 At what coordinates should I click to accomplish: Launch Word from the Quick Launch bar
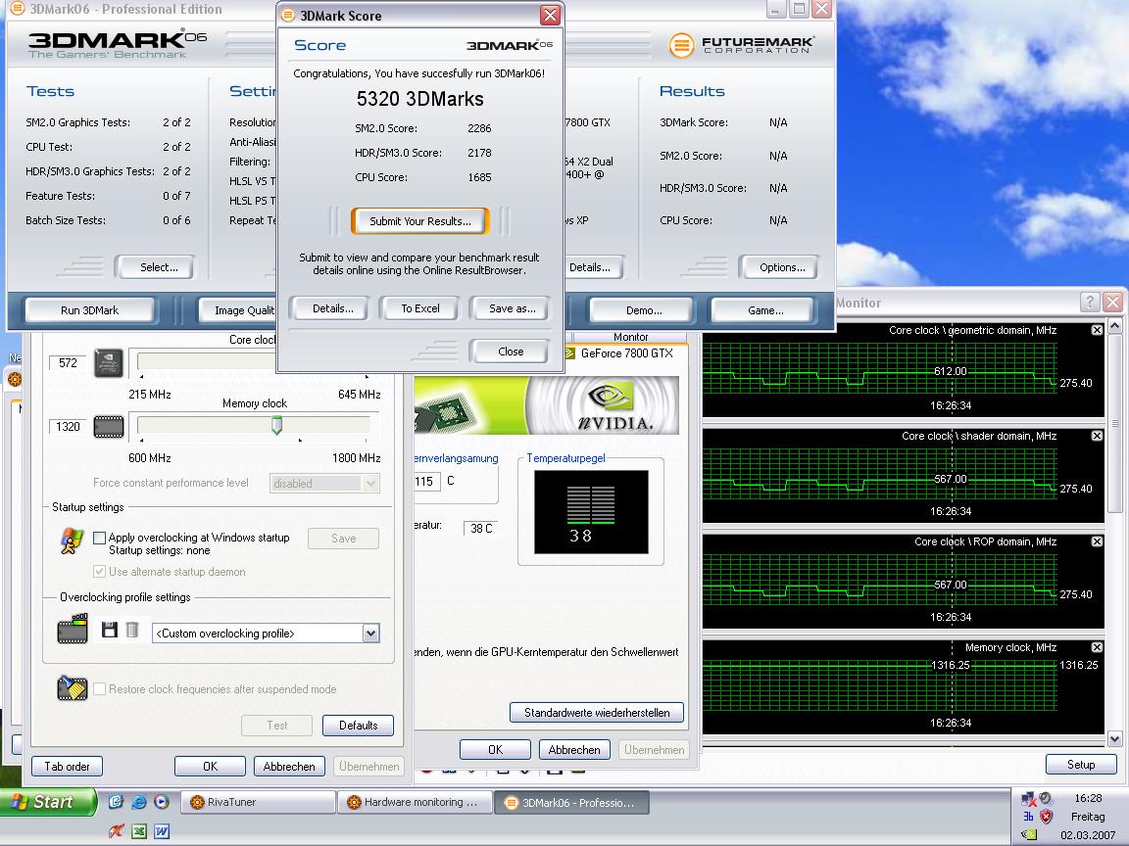tap(162, 831)
